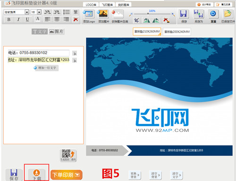Open the 已保存文件 folder icon

tap(228, 17)
